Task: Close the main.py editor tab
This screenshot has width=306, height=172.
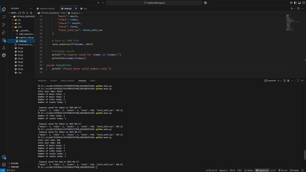Action: (x=76, y=8)
